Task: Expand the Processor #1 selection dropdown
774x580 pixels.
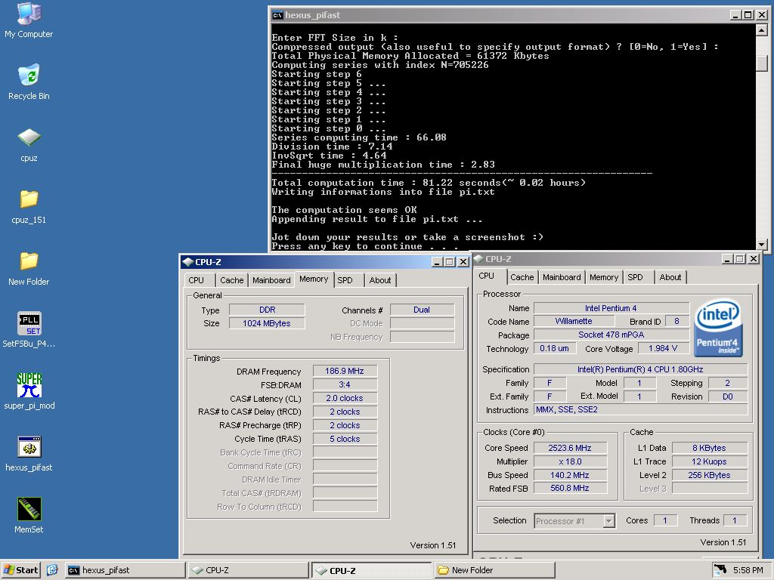Action: coord(609,521)
